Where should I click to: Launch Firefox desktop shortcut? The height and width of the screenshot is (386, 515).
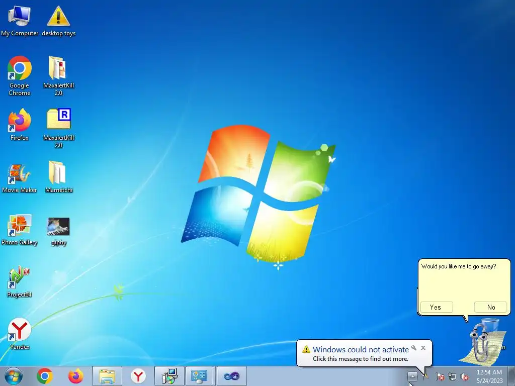[20, 125]
